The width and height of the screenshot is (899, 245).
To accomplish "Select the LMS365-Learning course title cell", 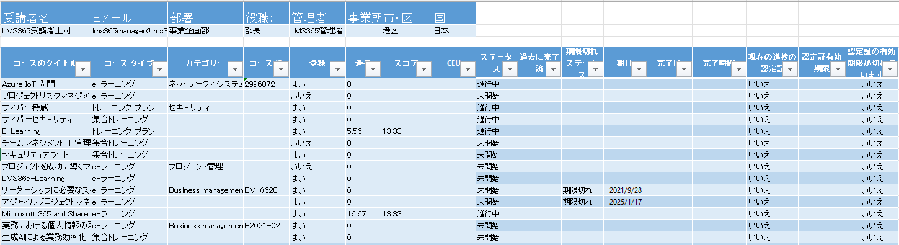I will [45, 178].
